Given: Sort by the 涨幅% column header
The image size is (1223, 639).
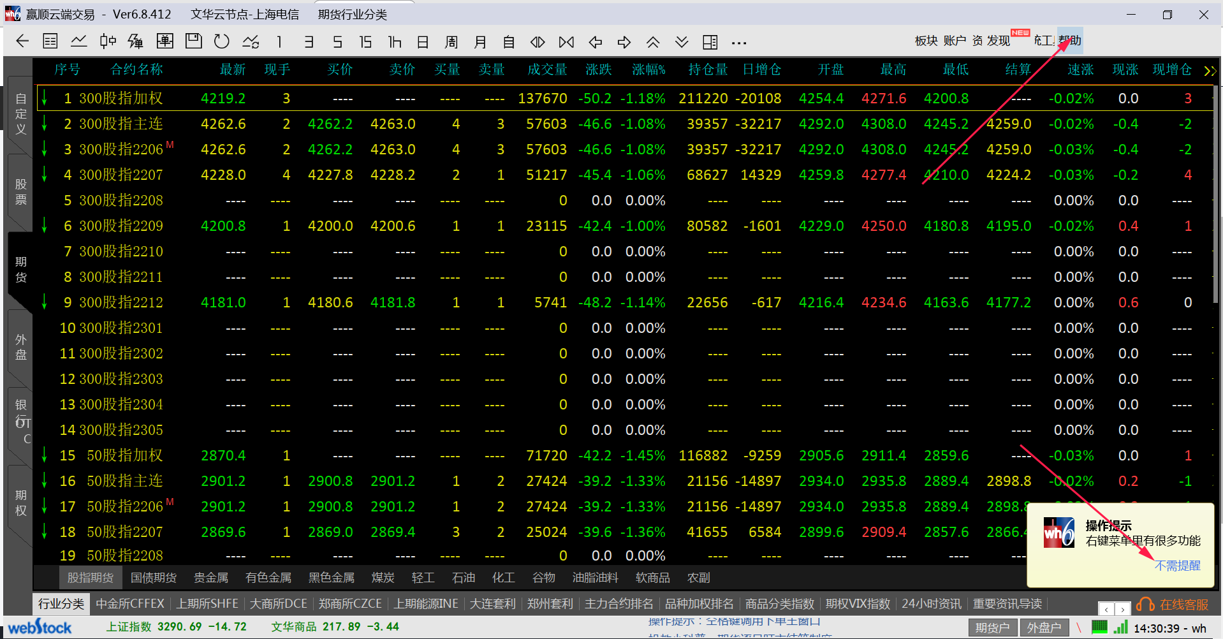Looking at the screenshot, I should [648, 70].
